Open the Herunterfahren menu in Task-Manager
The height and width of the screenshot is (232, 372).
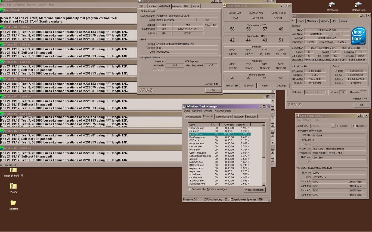[x=222, y=111]
